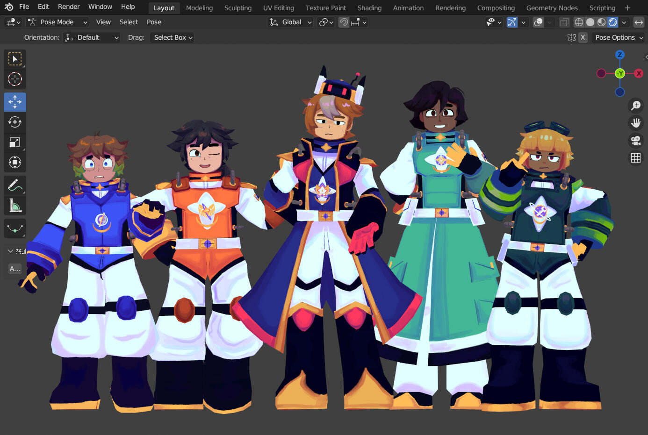Viewport: 648px width, 435px height.
Task: Expand the Global transform orientation dropdown
Action: tap(290, 22)
